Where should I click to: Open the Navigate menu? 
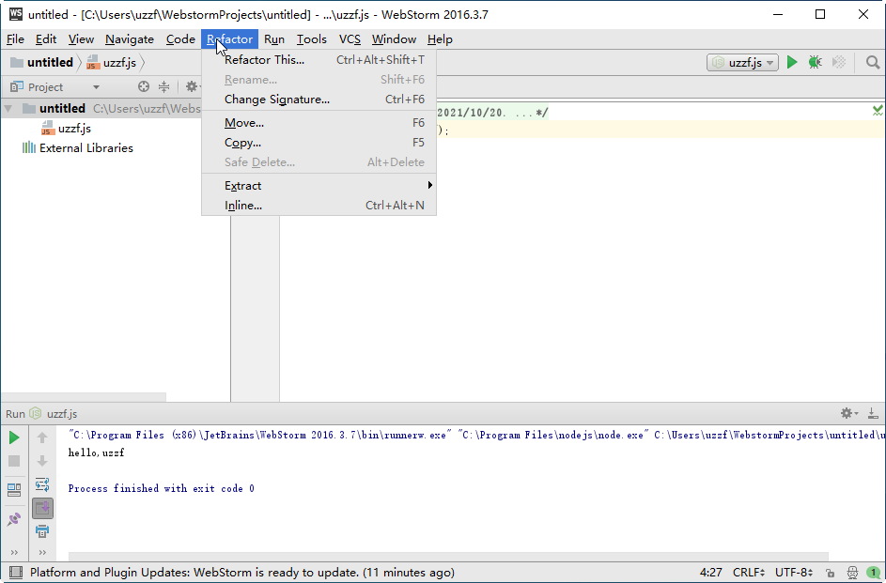130,38
